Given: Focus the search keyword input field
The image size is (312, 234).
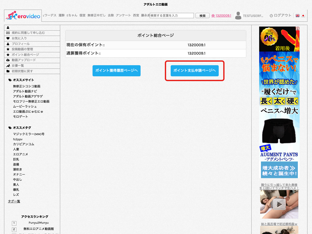Looking at the screenshot, I should click(x=172, y=16).
